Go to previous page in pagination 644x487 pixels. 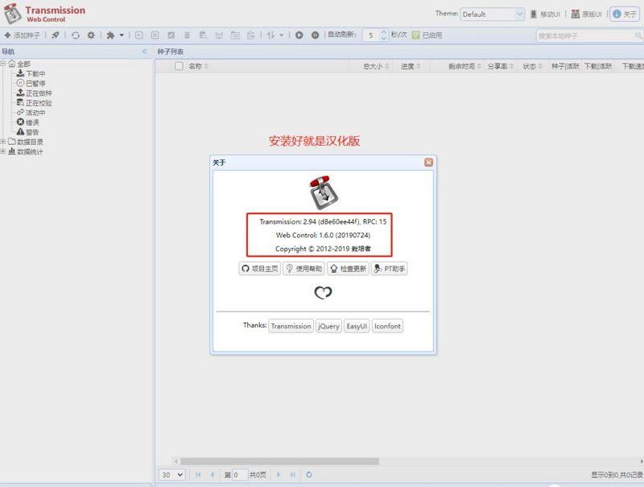[213, 475]
